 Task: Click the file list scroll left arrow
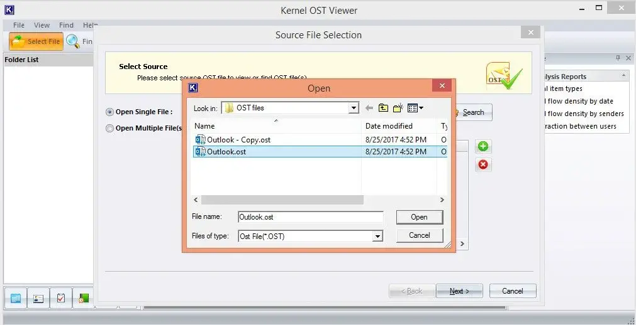coord(196,200)
